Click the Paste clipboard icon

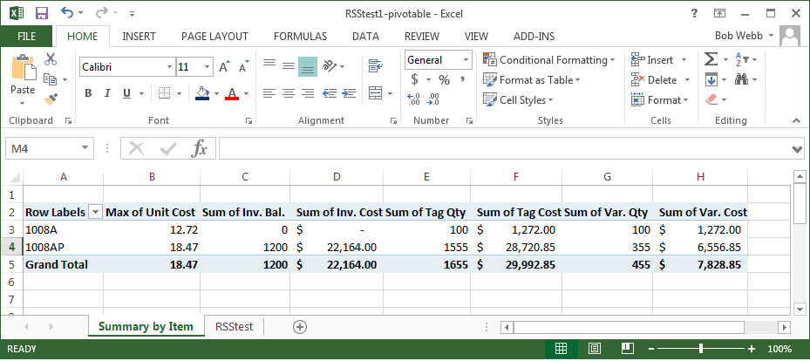tap(23, 67)
